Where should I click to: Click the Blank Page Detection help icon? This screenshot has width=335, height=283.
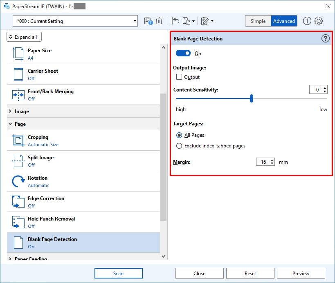[325, 38]
